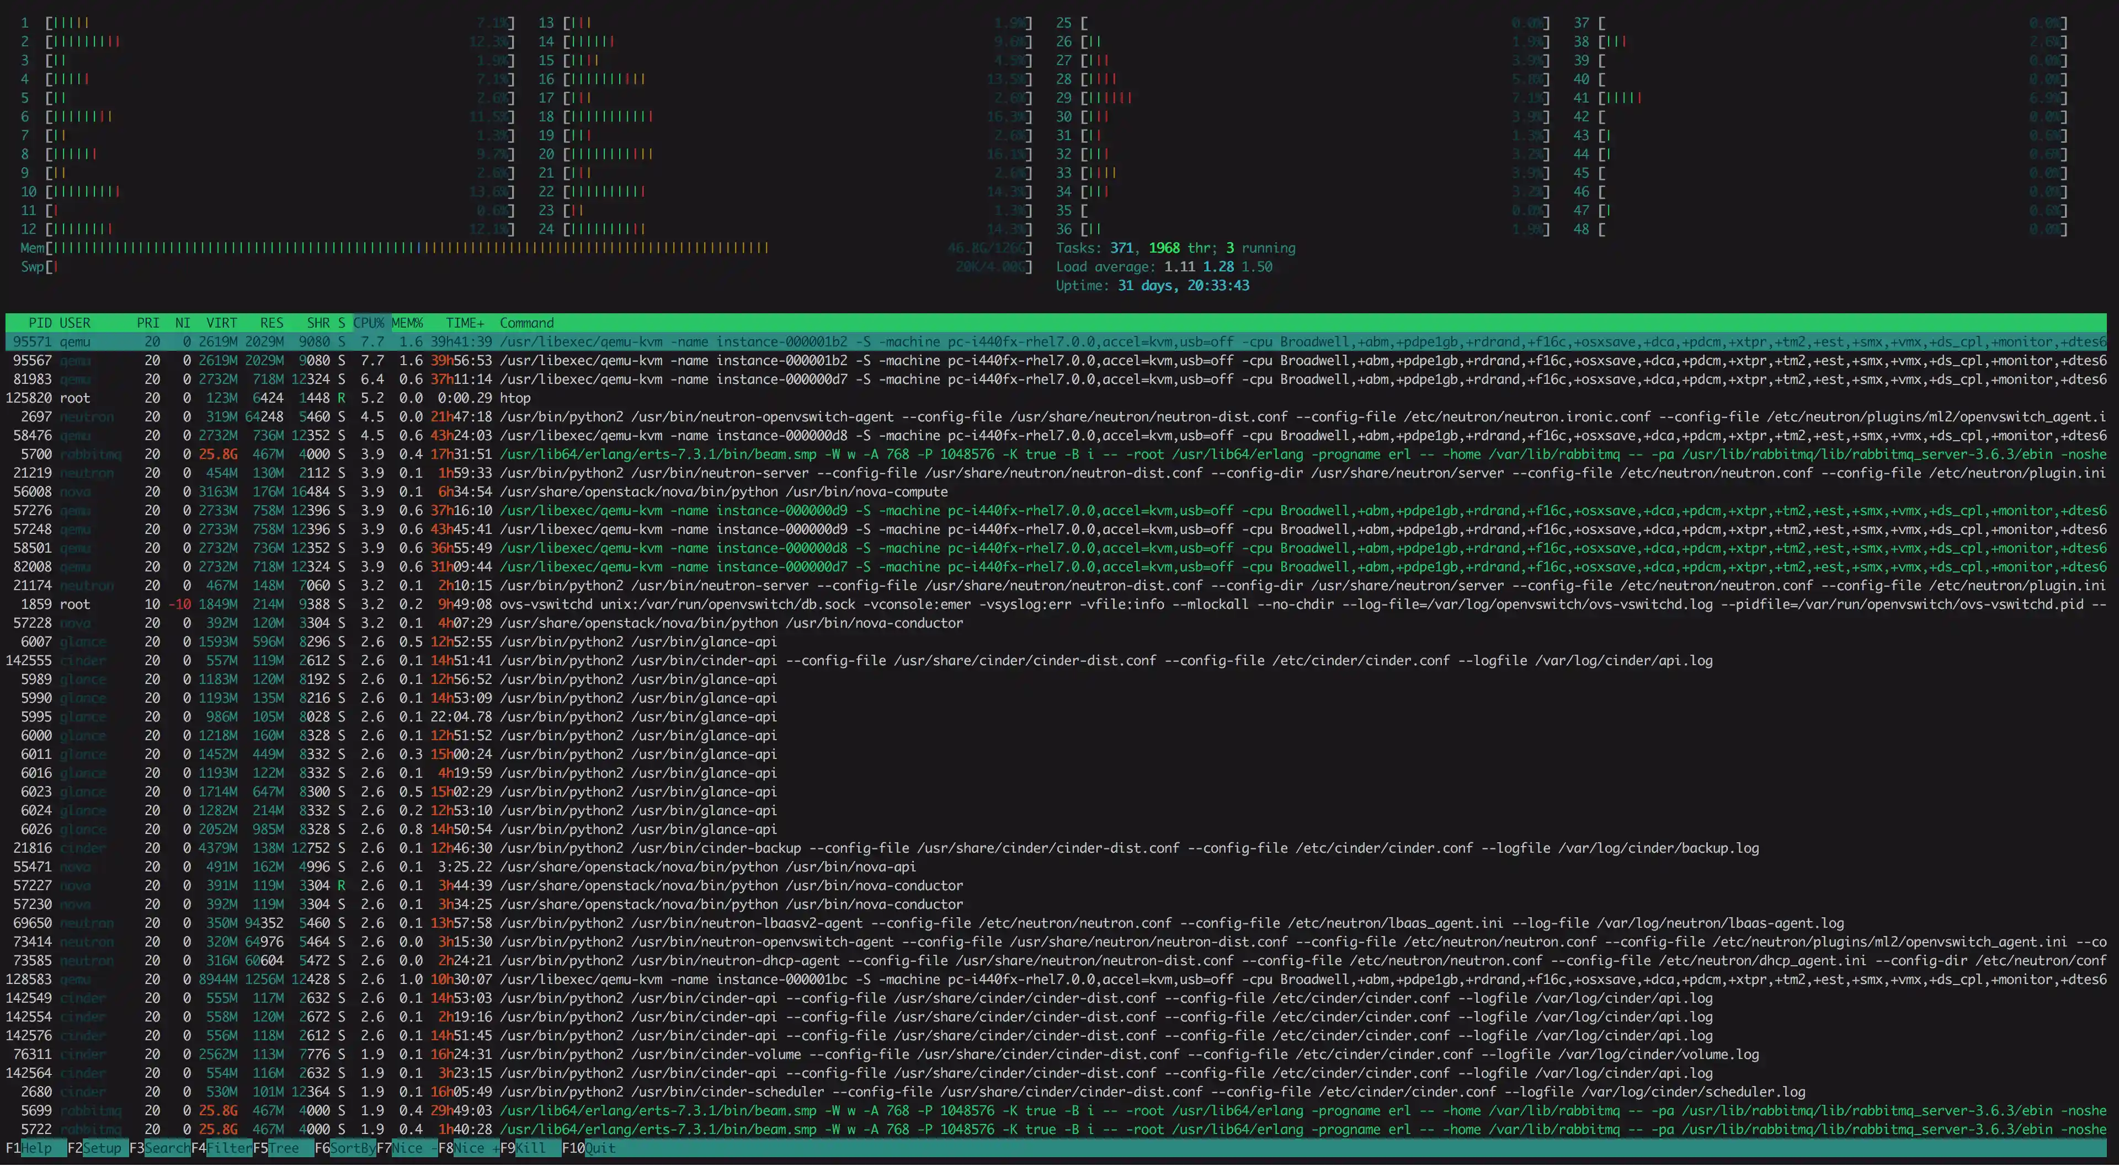This screenshot has width=2119, height=1166.
Task: Sort processes by the TIME+ column
Action: click(x=465, y=322)
